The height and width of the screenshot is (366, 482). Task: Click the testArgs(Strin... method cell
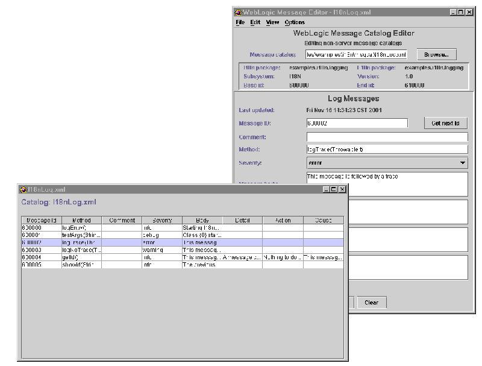point(81,235)
